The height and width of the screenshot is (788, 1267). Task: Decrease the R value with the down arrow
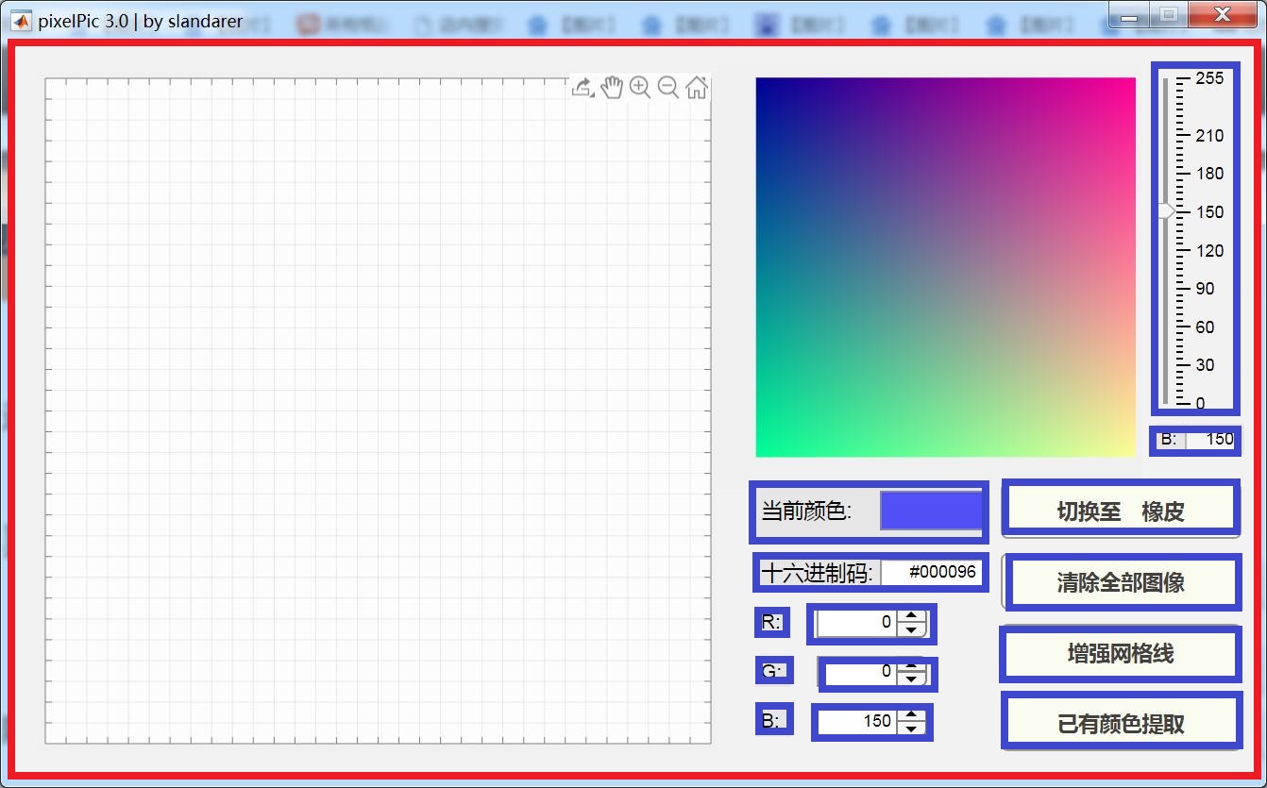911,629
